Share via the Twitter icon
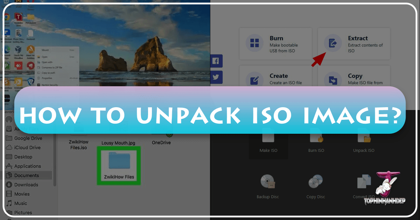The width and height of the screenshot is (420, 220). [x=216, y=77]
